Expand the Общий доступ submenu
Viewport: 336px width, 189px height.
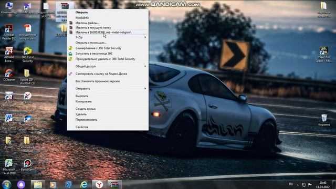pyautogui.click(x=108, y=67)
